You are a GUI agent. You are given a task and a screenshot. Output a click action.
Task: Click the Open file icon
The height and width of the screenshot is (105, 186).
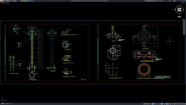(6, 1)
